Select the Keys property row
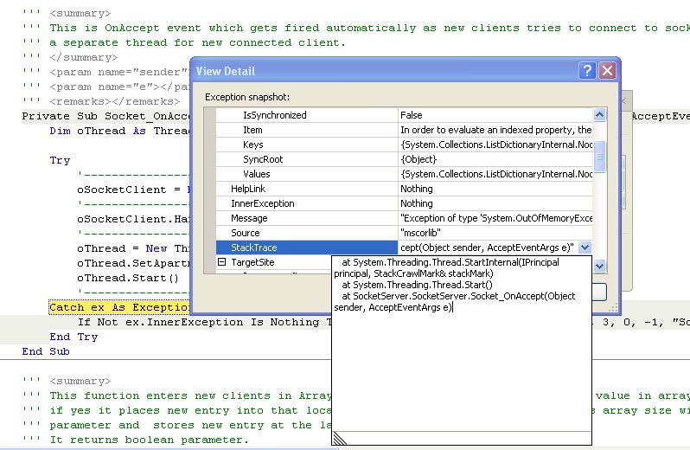690x450 pixels. tap(404, 145)
